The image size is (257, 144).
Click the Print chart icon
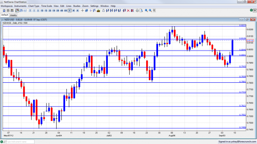pyautogui.click(x=137, y=10)
